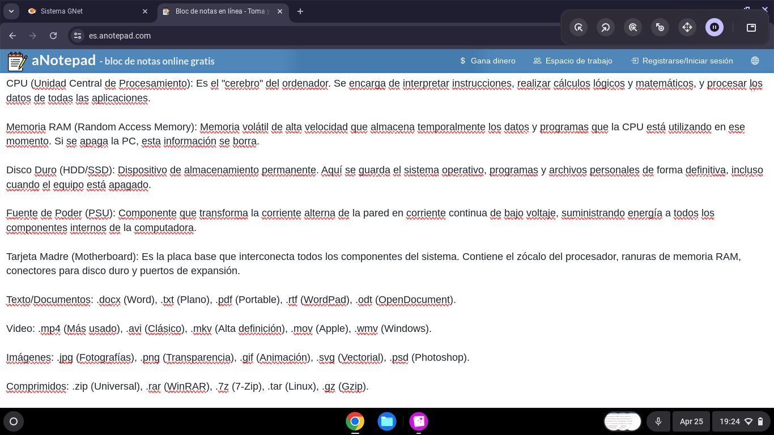Click the pause button in floating toolbar

[714, 27]
